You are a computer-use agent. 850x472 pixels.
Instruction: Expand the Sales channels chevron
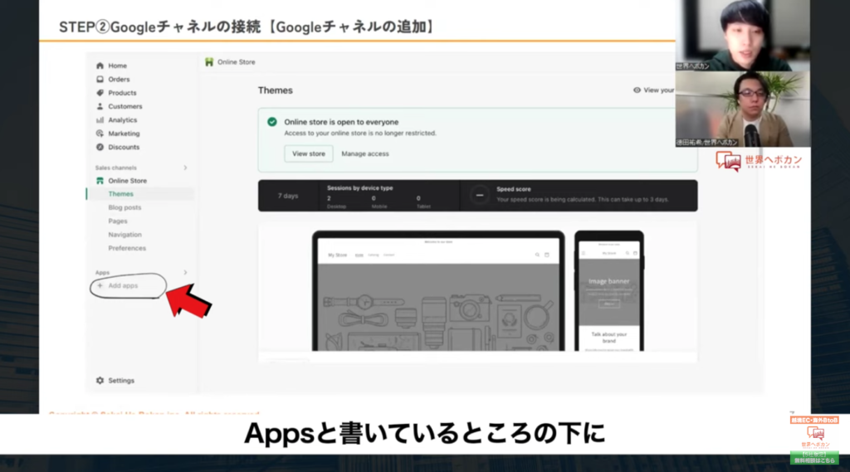click(x=185, y=168)
